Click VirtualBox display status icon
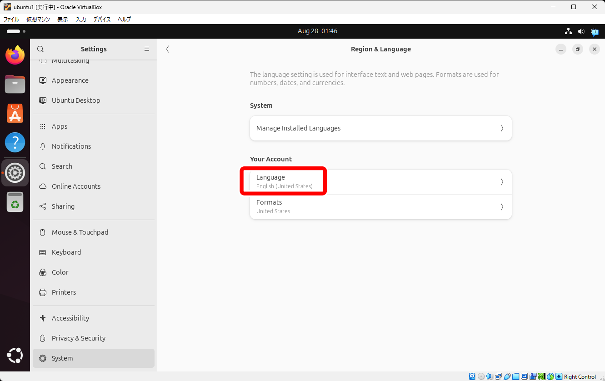Viewport: 605px width, 381px height. coord(524,376)
